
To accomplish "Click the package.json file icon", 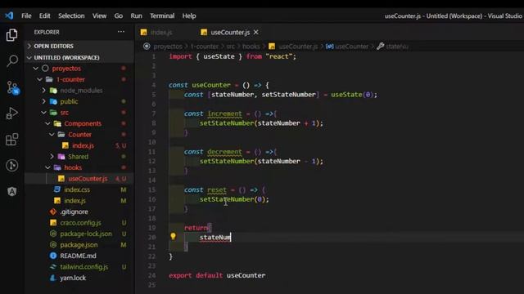I will pos(53,245).
